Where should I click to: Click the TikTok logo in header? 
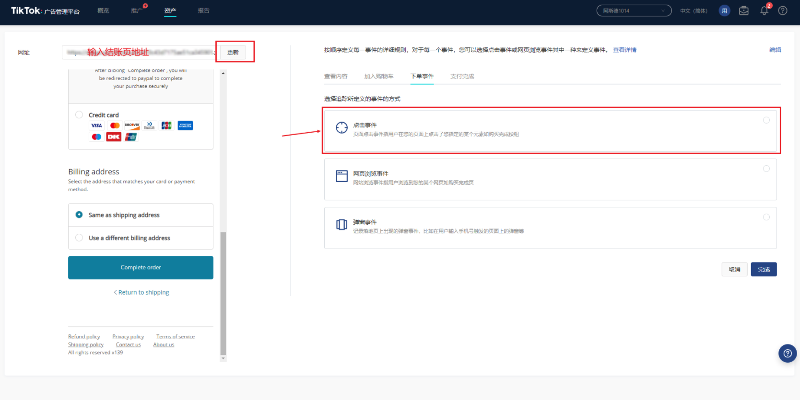pos(26,11)
